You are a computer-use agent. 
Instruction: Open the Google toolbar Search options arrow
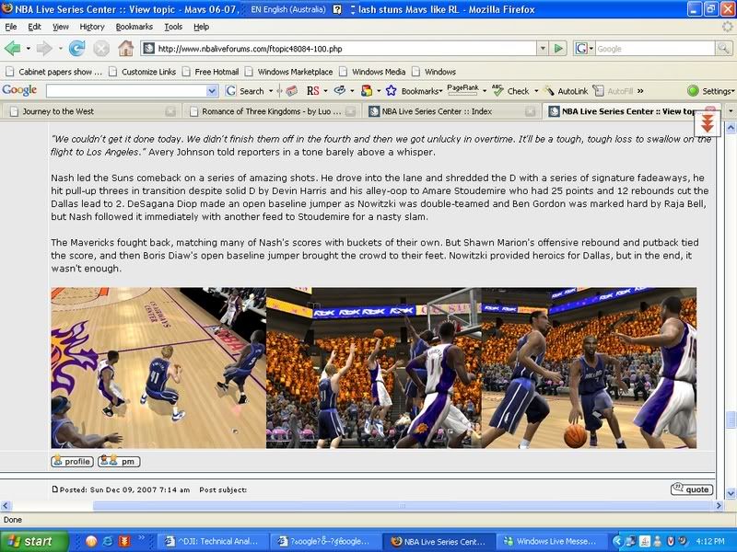point(271,91)
